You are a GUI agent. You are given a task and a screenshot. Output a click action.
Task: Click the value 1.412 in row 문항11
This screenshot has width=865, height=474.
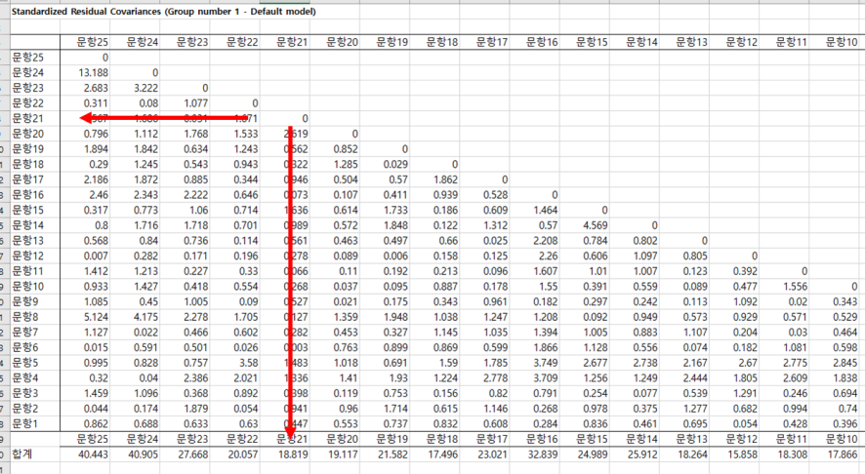(96, 271)
